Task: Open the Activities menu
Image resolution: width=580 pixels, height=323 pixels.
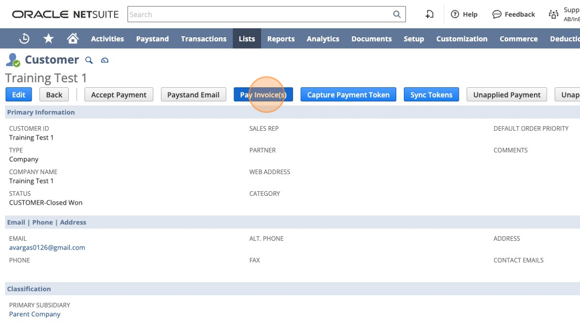Action: point(107,39)
